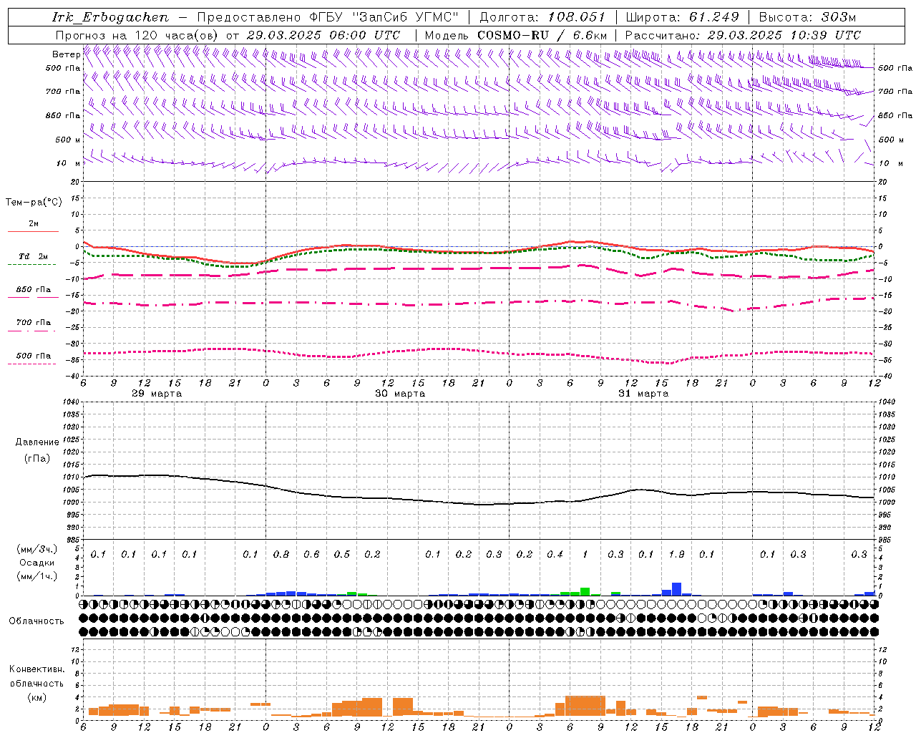Click the elevation label 'Высота: 303м'
Screen dimensions: 916x733
click(x=807, y=17)
